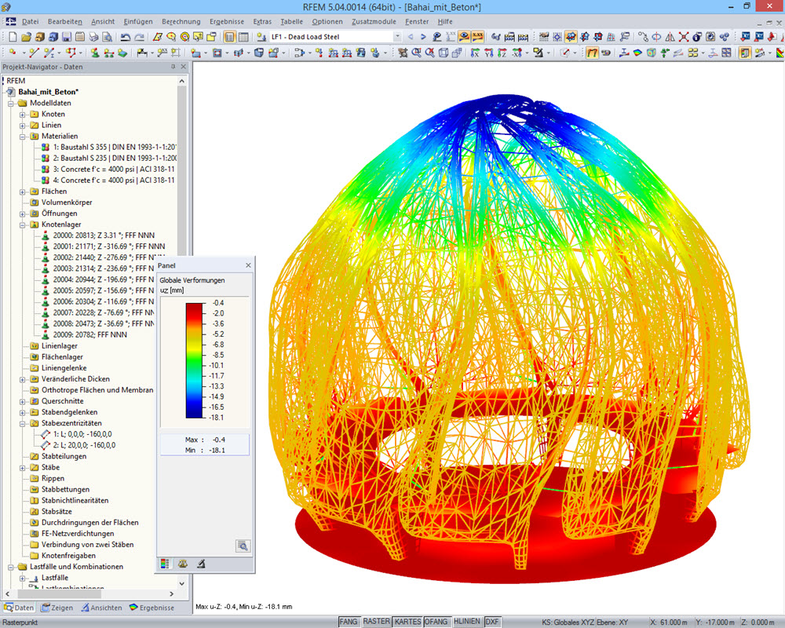Open the filter tab in Panel
The width and height of the screenshot is (785, 628).
pos(201,564)
